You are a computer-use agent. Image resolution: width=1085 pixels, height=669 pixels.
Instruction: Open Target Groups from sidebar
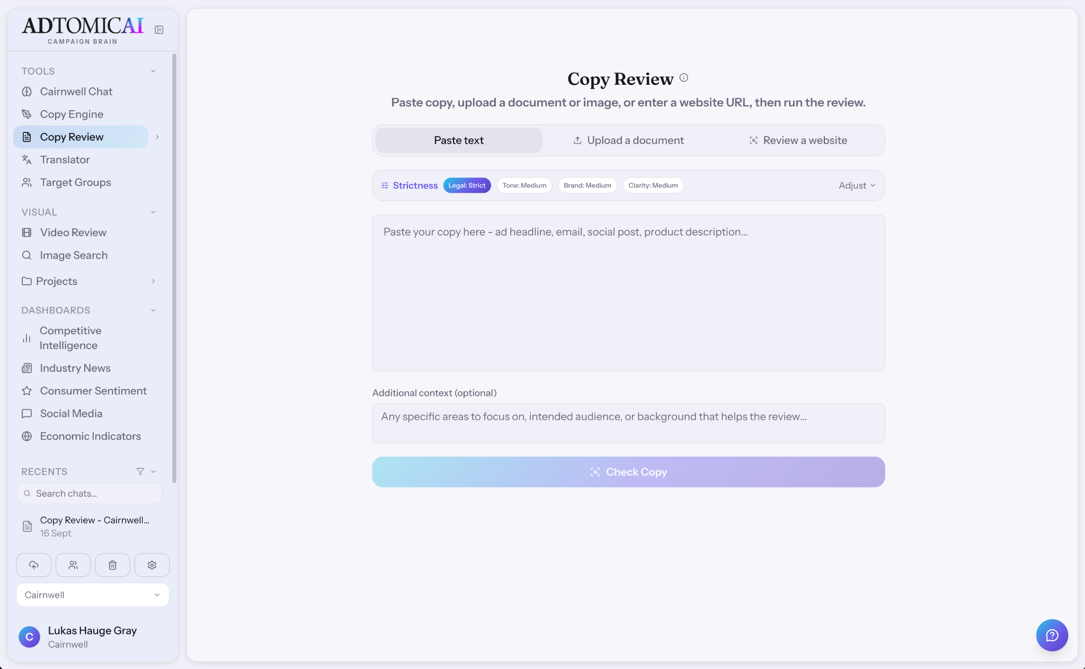pos(81,183)
